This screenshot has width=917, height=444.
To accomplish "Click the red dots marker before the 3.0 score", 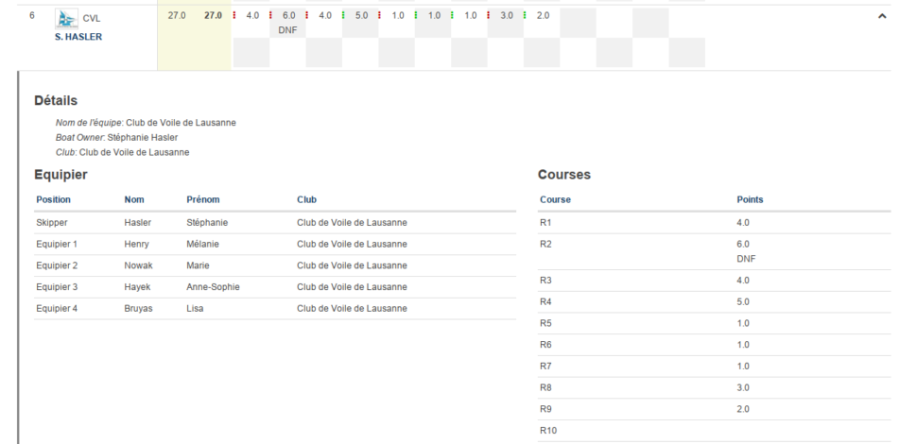I will click(x=489, y=16).
